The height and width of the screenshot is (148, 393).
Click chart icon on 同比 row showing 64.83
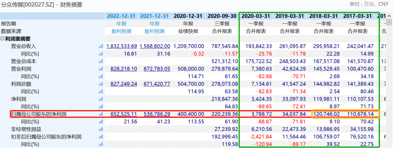[x=101, y=106]
